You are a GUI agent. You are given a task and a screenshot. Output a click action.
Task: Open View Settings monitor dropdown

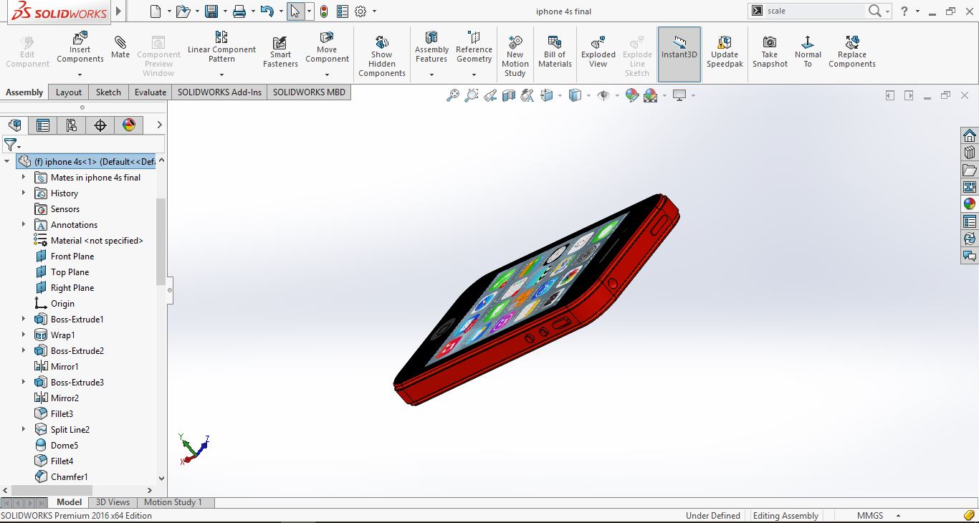[693, 96]
